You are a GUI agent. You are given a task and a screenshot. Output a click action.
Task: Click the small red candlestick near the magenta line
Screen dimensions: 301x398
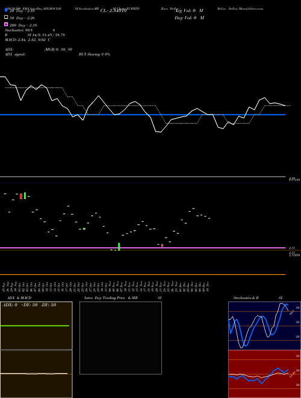[162, 245]
